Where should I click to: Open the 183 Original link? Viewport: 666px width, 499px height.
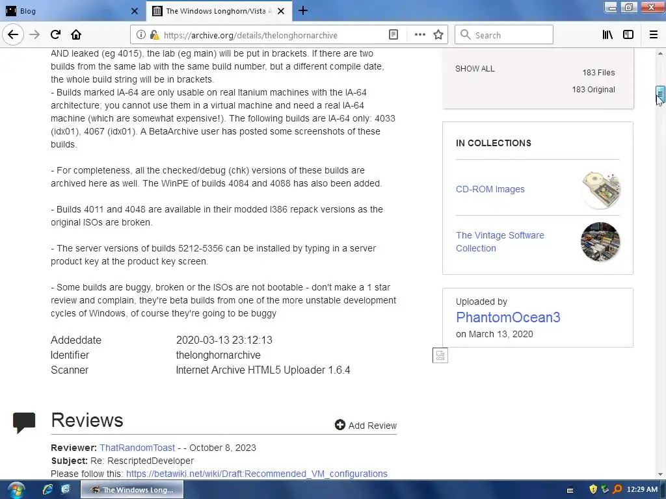tap(593, 90)
